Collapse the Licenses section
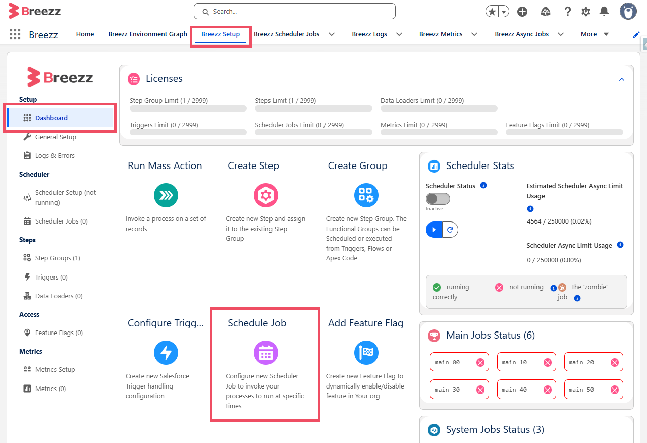 tap(622, 79)
